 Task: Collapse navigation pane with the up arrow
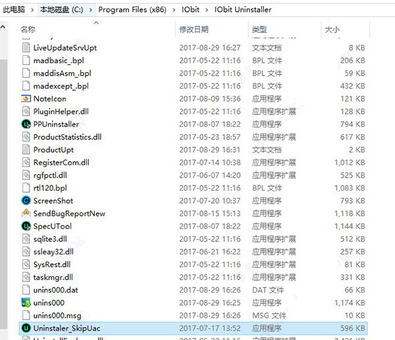[3, 27]
